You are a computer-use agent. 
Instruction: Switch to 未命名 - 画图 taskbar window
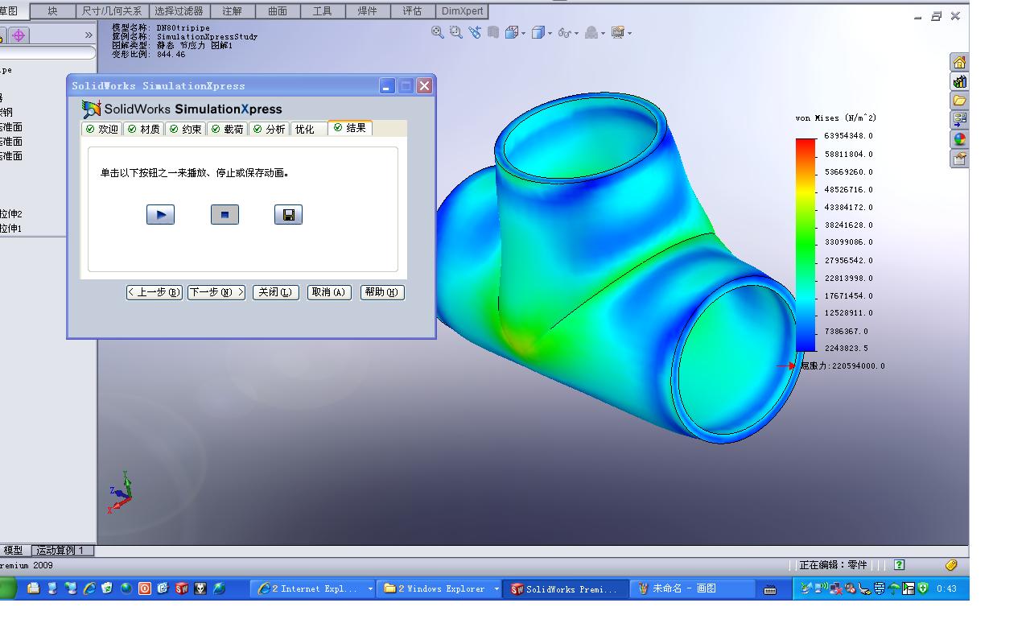694,589
